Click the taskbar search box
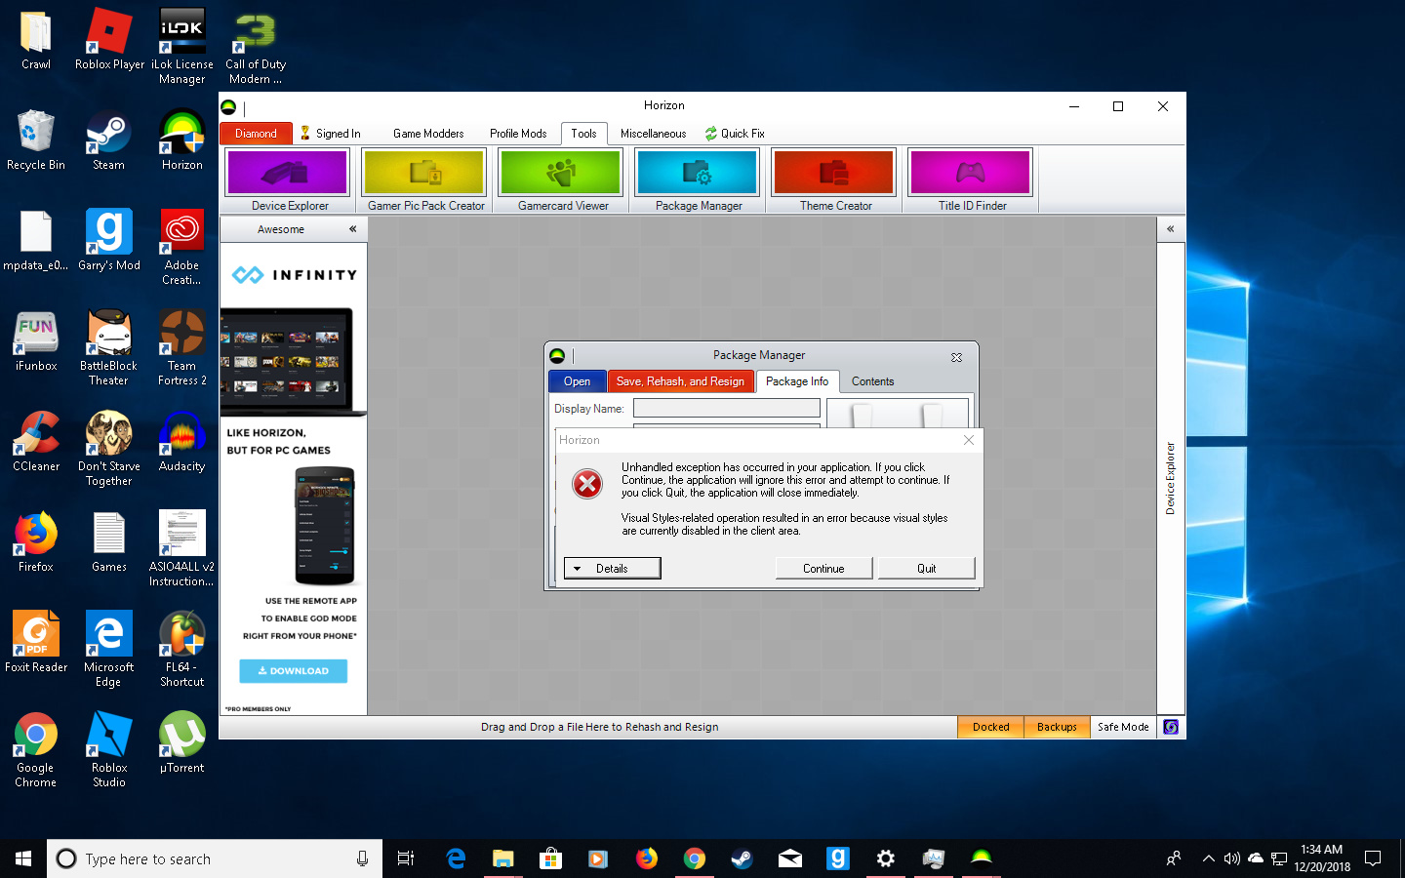The width and height of the screenshot is (1405, 878). [x=215, y=858]
